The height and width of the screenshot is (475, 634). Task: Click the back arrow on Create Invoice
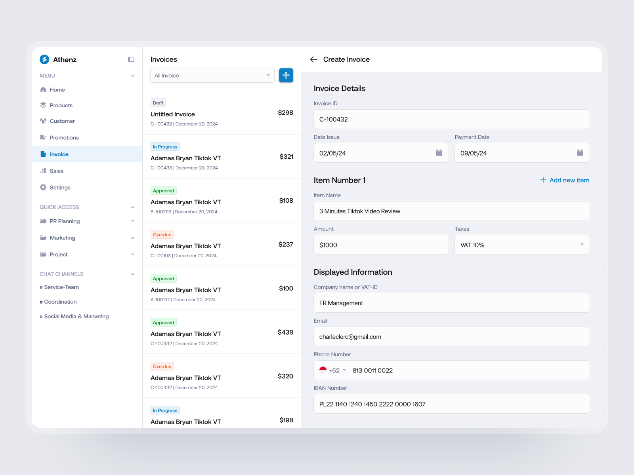[x=313, y=59]
